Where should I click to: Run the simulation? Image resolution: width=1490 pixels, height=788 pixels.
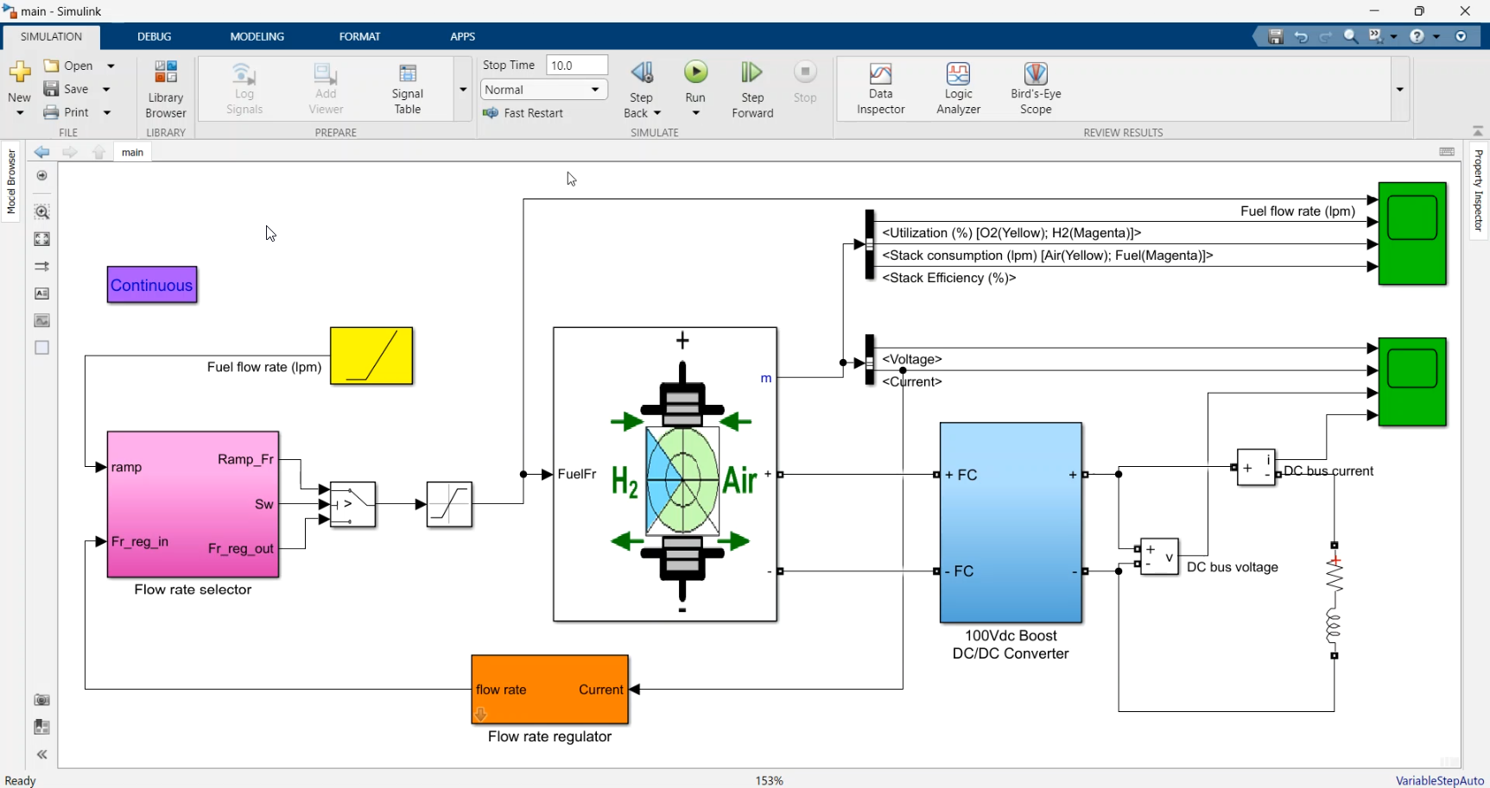coord(695,72)
